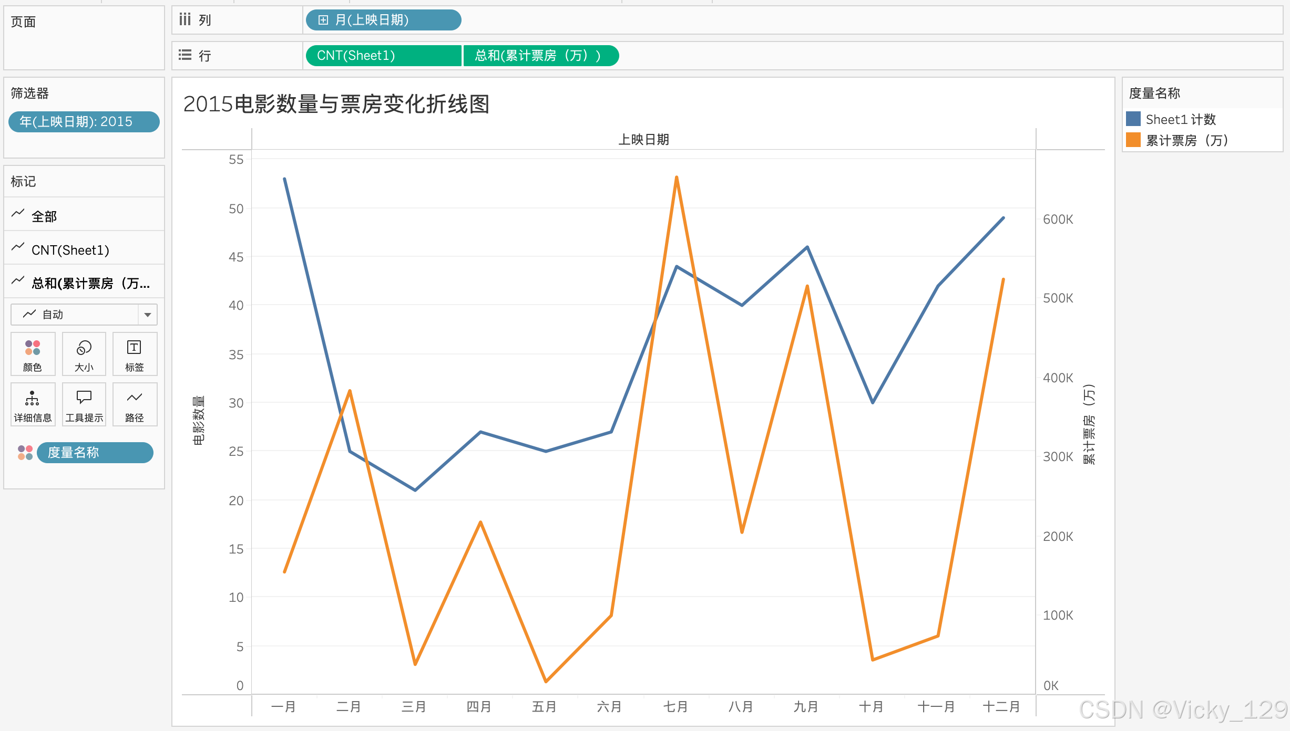Click the 工具提示 tooltip marks button
The height and width of the screenshot is (731, 1290).
(84, 404)
